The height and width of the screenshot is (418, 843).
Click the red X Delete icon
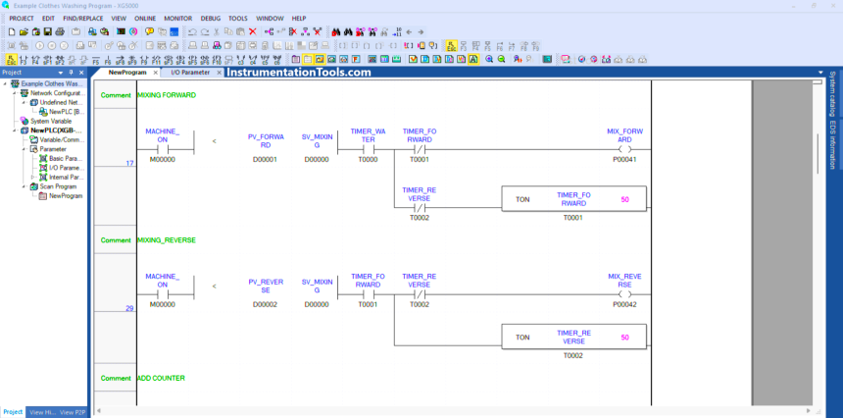pos(252,31)
